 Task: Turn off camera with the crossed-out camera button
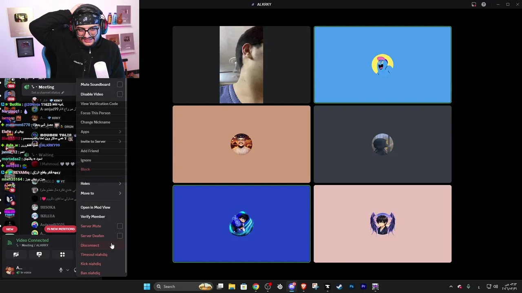pyautogui.click(x=16, y=254)
